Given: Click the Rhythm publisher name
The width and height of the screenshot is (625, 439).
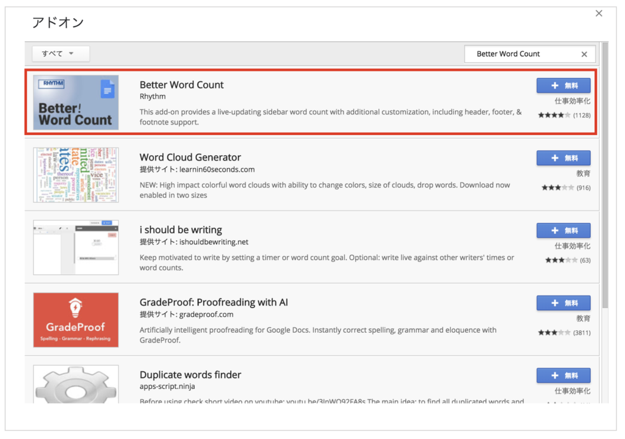Looking at the screenshot, I should pyautogui.click(x=152, y=96).
